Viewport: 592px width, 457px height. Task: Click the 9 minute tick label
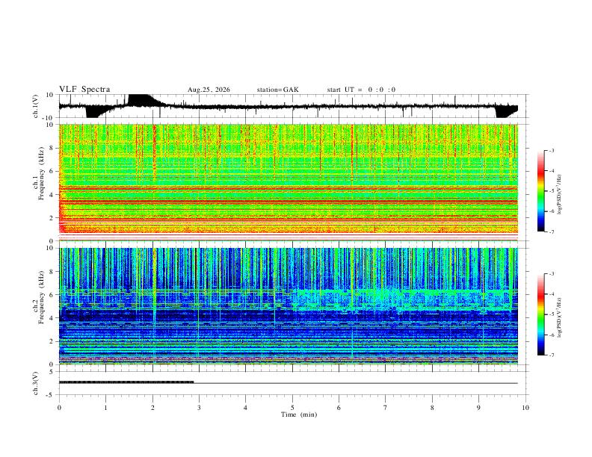[478, 408]
